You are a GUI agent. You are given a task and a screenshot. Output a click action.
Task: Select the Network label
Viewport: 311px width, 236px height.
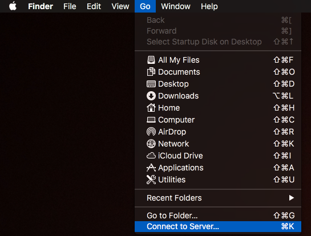(x=173, y=144)
